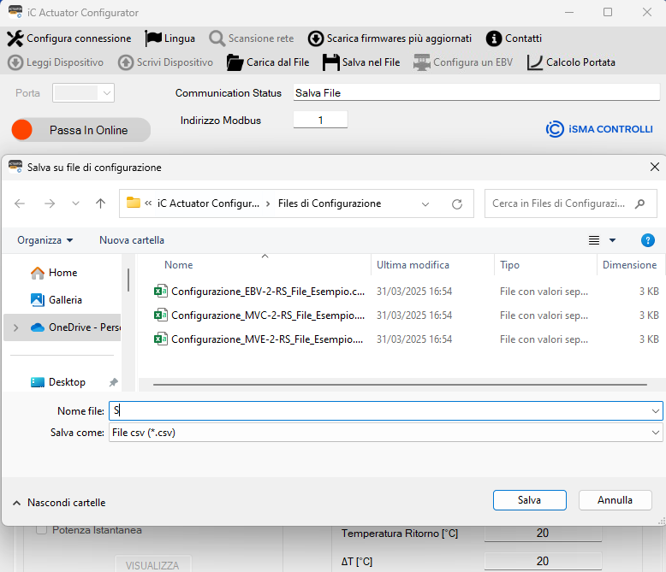This screenshot has height=572, width=666.
Task: Check the Potenza Istantanea checkbox
Action: pos(41,529)
